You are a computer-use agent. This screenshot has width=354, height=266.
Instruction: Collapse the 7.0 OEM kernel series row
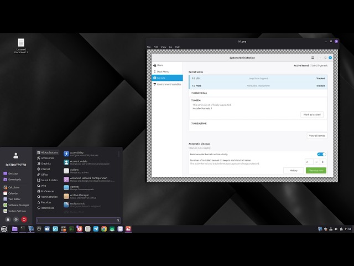[x=258, y=100]
